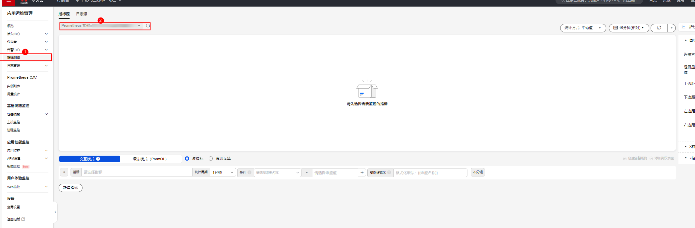695x228 pixels.
Task: Open 用量统计 in sidebar
Action: 14,94
